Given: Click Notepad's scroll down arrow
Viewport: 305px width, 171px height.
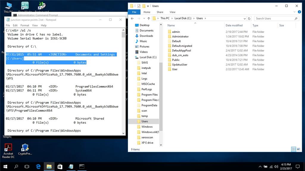Looking at the screenshot, I should coord(123,133).
